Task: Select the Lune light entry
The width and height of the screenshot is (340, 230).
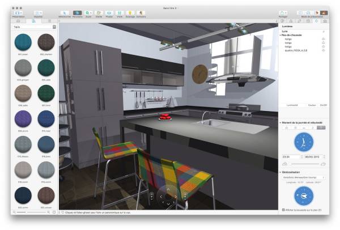Action: [286, 31]
